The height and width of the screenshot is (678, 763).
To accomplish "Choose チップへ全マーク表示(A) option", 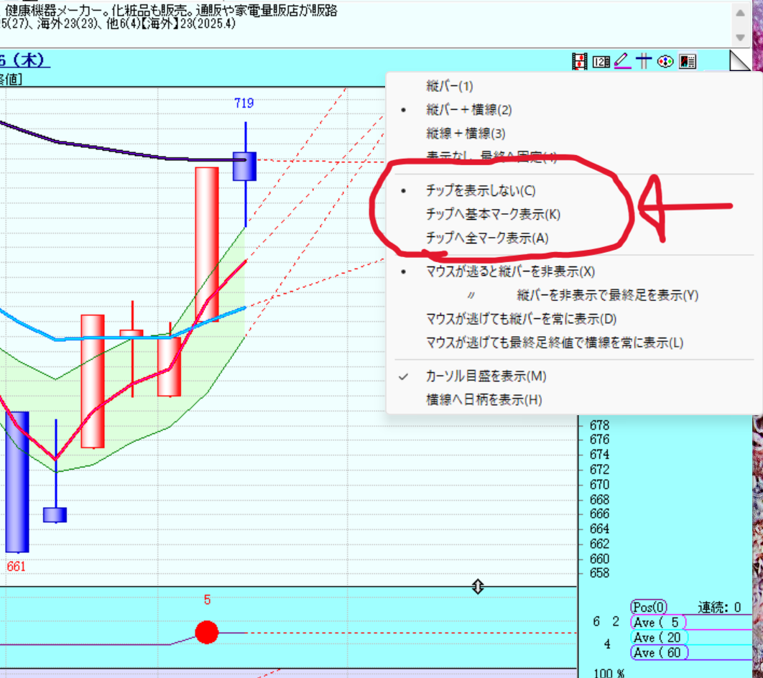I will [x=487, y=238].
